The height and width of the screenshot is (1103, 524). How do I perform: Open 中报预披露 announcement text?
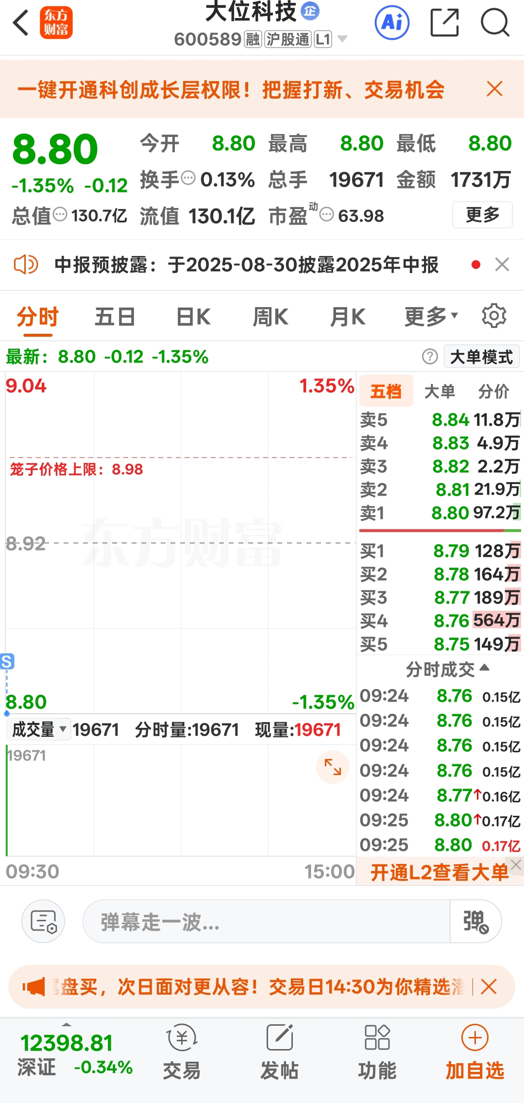click(247, 265)
